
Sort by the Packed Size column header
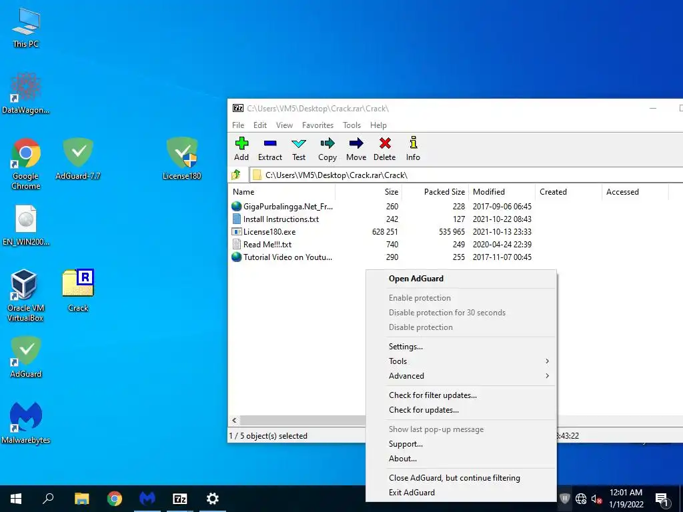pyautogui.click(x=435, y=192)
